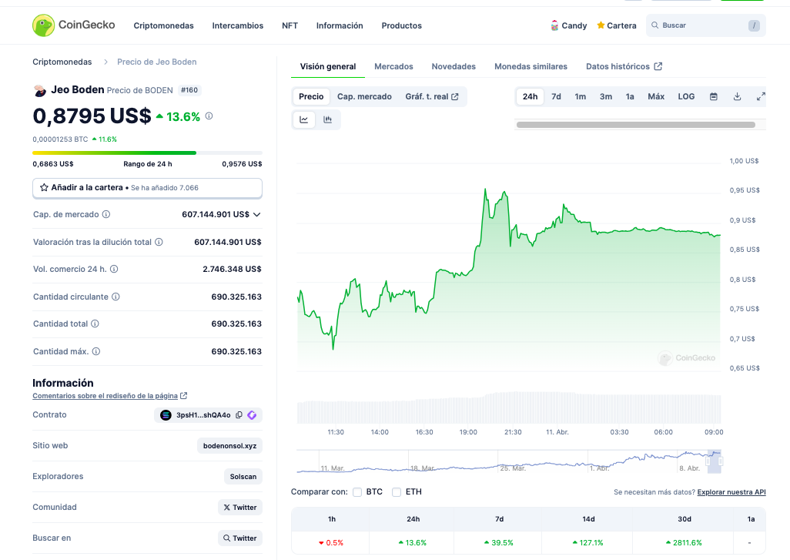Viewport: 790px width, 560px height.
Task: Click the Jeo Boden coin avatar
Action: pyautogui.click(x=40, y=90)
